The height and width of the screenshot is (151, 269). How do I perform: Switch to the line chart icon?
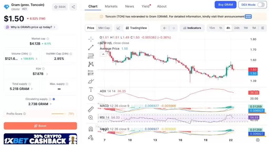(118, 28)
